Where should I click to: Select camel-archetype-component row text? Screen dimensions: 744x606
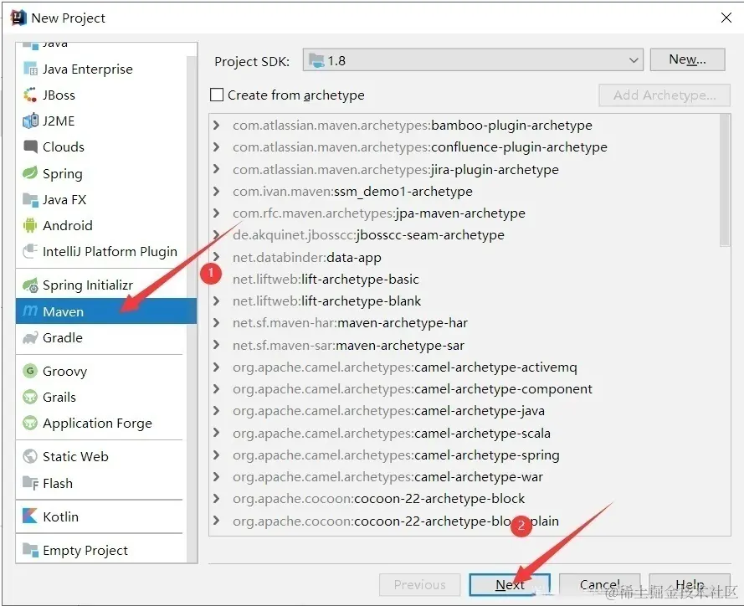click(413, 389)
